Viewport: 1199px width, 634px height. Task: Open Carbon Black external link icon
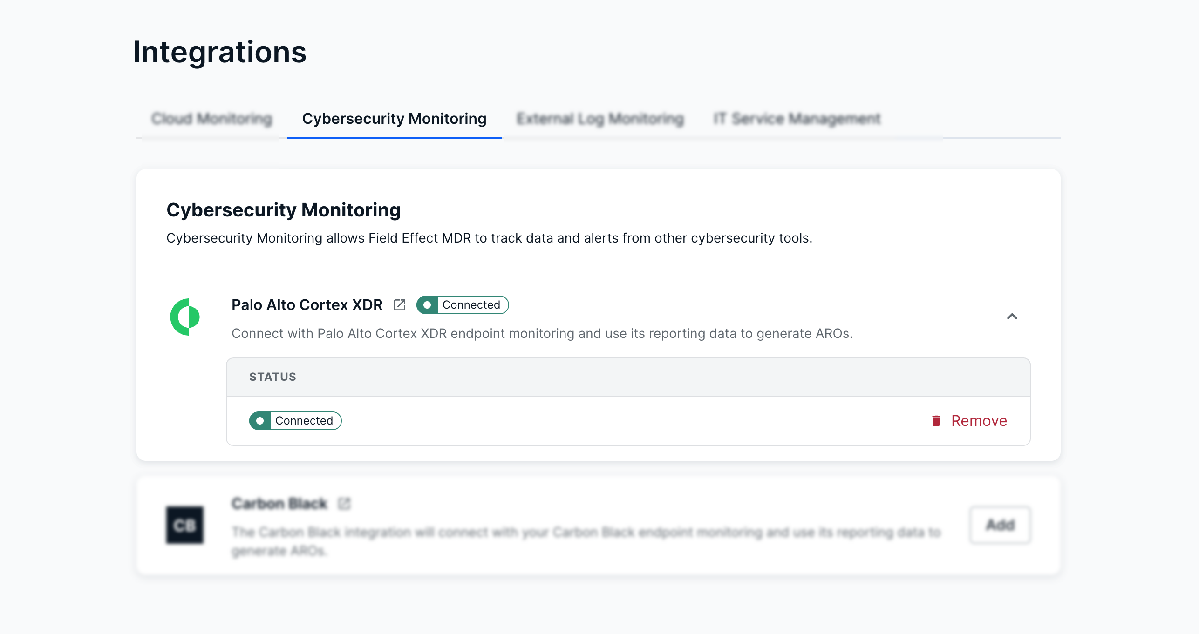(344, 504)
